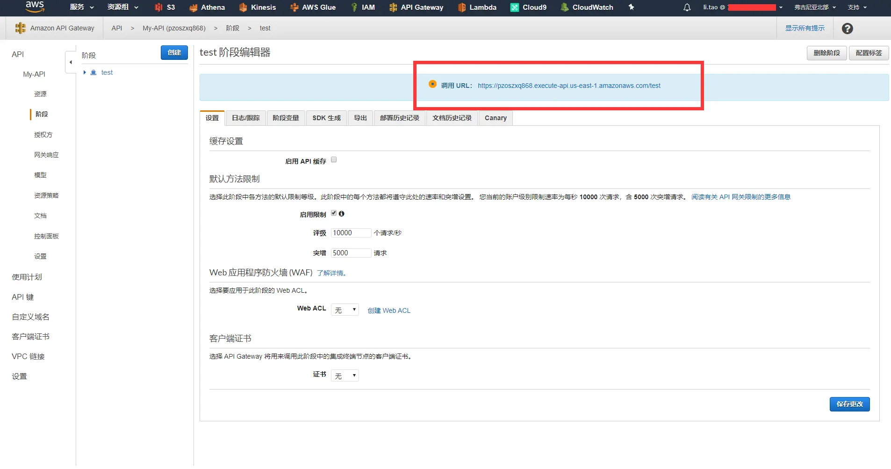This screenshot has height=469, width=891.
Task: Open the API Gateway shortcut icon
Action: pyautogui.click(x=393, y=7)
